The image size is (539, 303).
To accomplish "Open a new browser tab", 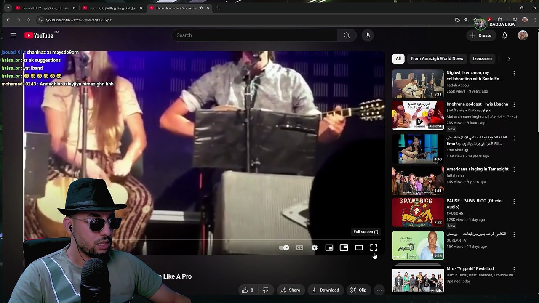I will tap(218, 8).
